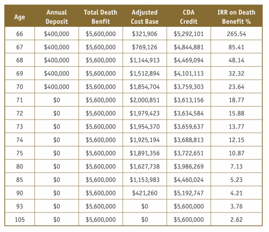
Task: Click the $421,260 cost base cell
Action: click(x=145, y=193)
